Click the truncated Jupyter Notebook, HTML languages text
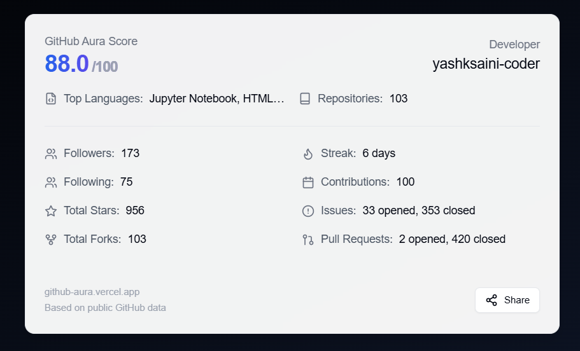Screen dimensions: 580x351 click(x=216, y=99)
